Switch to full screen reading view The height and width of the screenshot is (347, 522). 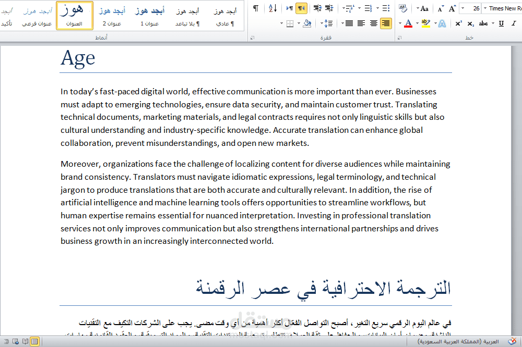coord(25,341)
